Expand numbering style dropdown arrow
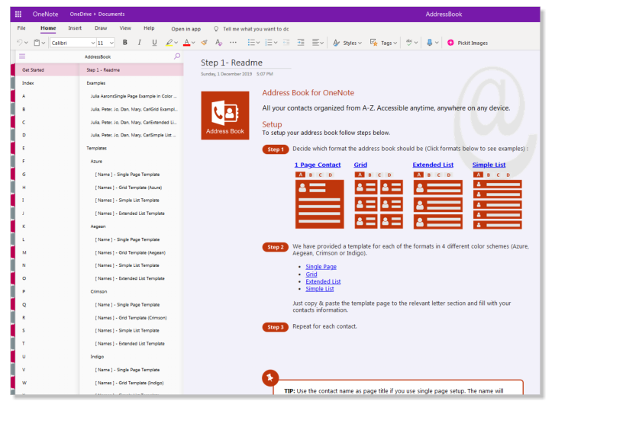The height and width of the screenshot is (427, 626). pyautogui.click(x=276, y=43)
